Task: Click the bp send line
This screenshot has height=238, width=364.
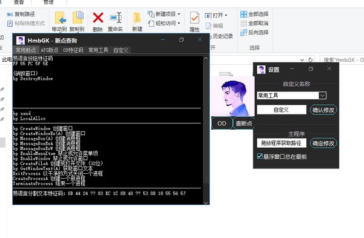Action: point(22,113)
